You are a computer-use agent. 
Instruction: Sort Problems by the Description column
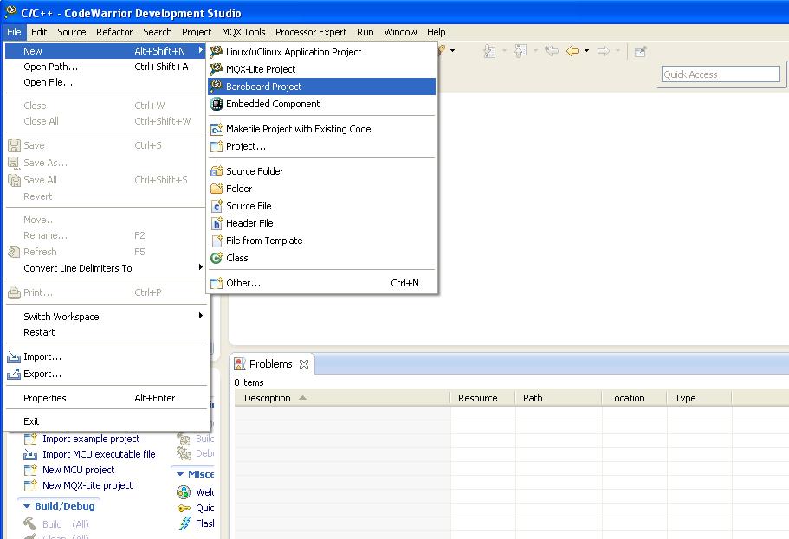click(x=342, y=398)
